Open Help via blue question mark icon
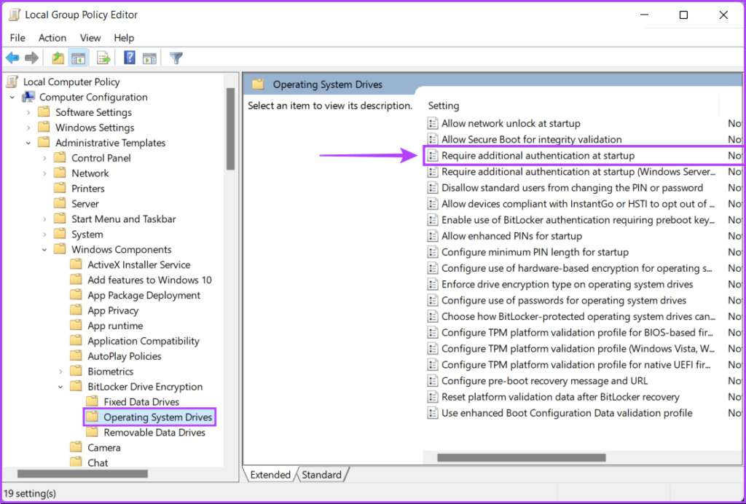 coord(130,58)
